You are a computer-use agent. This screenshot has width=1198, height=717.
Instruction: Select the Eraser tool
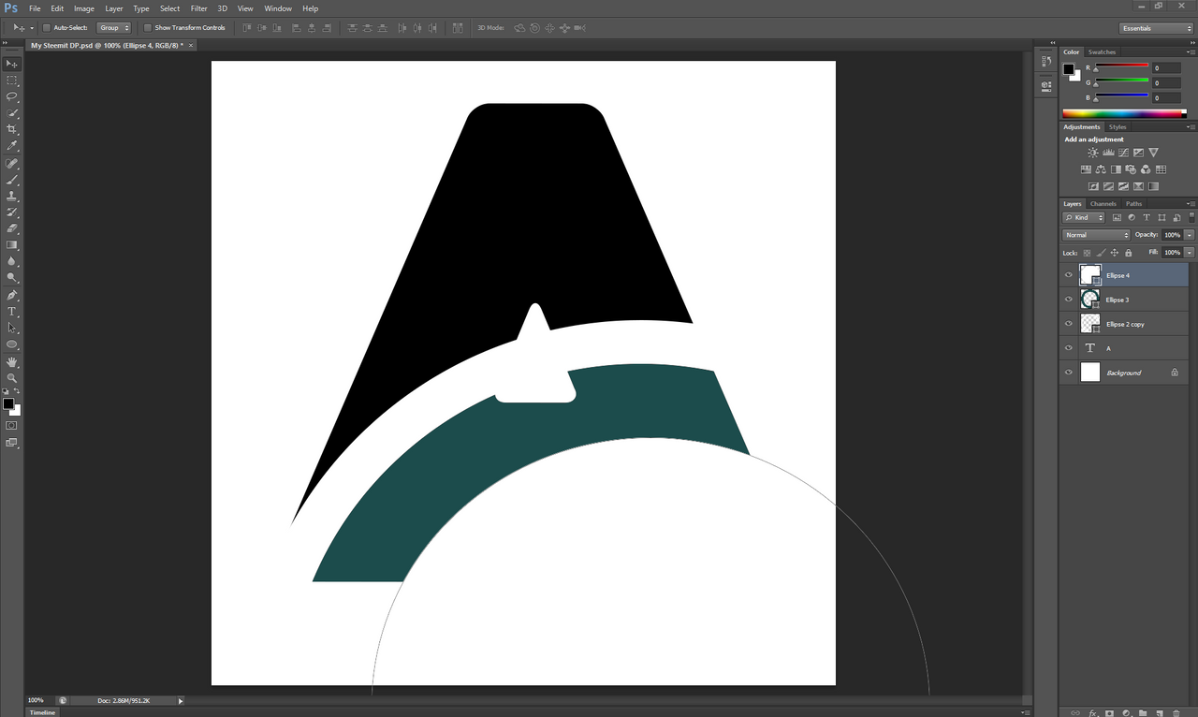(x=12, y=228)
